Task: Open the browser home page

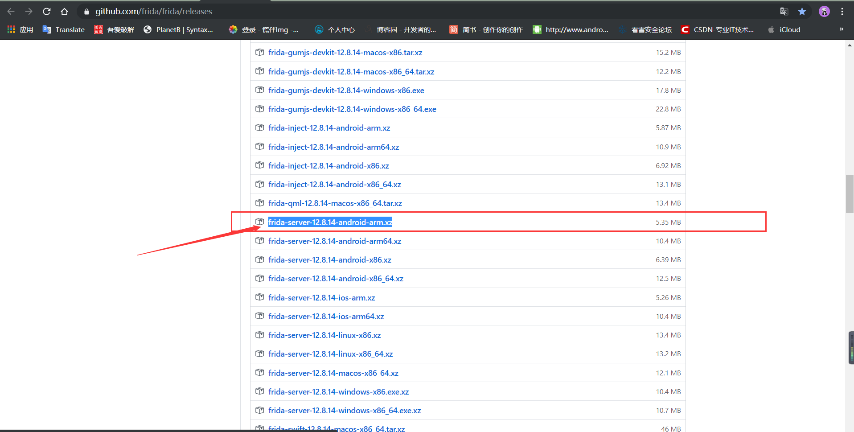Action: point(65,12)
